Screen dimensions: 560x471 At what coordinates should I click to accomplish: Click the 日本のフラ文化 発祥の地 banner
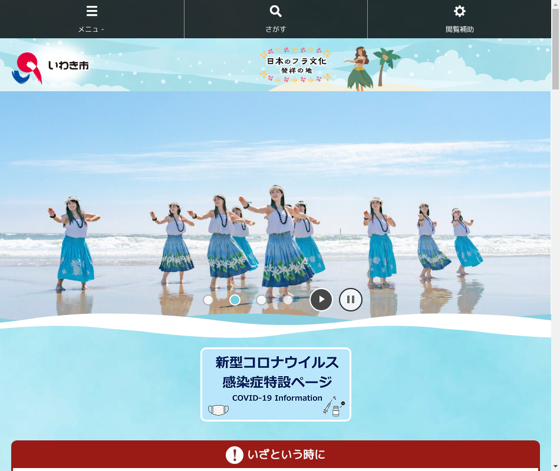tap(295, 65)
